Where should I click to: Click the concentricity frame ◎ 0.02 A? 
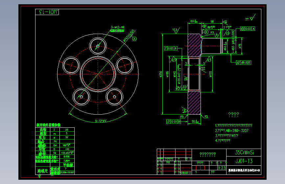248,28
